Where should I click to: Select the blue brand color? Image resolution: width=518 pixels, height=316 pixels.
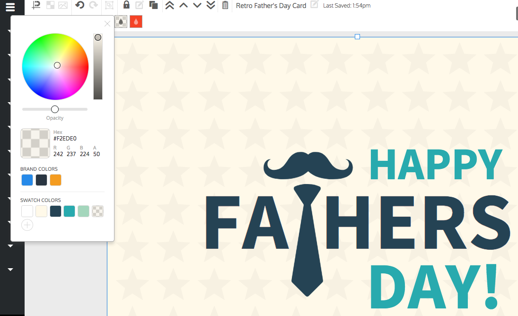[27, 180]
